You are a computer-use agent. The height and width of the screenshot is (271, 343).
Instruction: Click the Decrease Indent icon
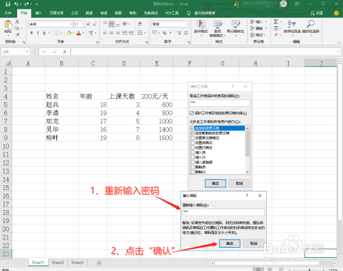coord(125,33)
